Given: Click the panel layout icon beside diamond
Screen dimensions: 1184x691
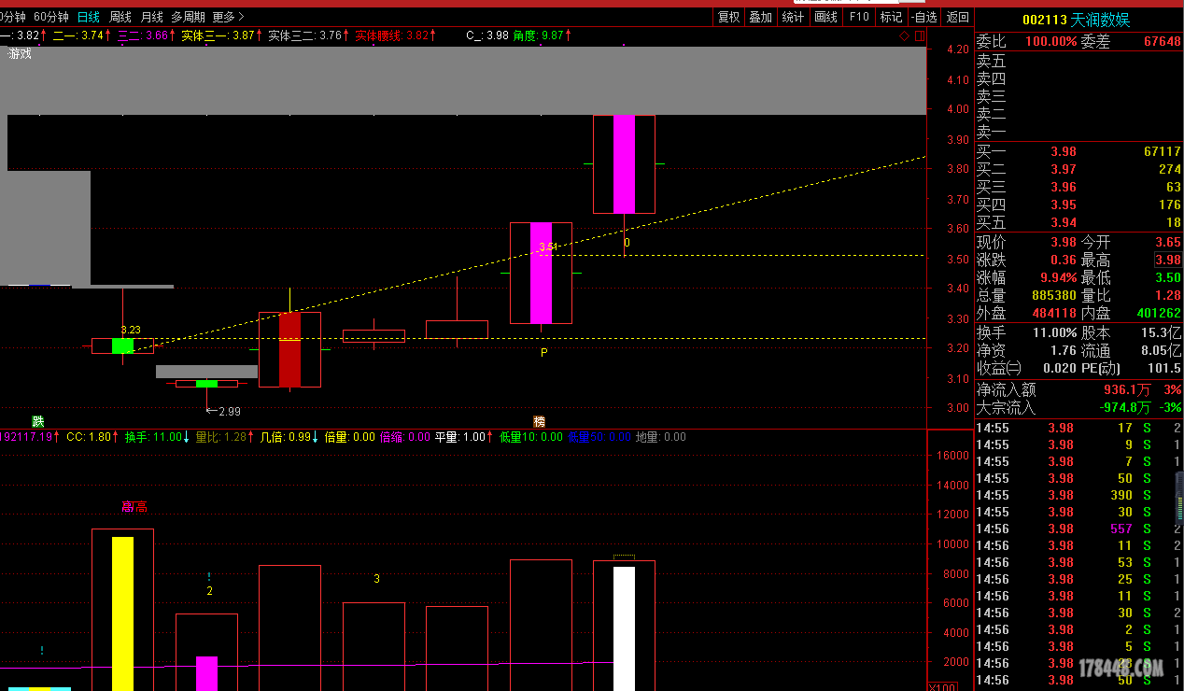Looking at the screenshot, I should coord(919,35).
